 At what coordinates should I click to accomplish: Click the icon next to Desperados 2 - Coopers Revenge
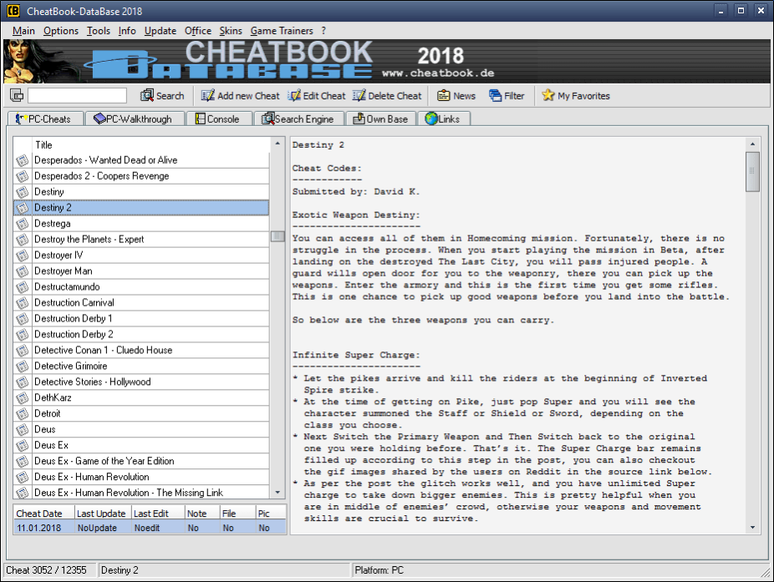coord(23,176)
